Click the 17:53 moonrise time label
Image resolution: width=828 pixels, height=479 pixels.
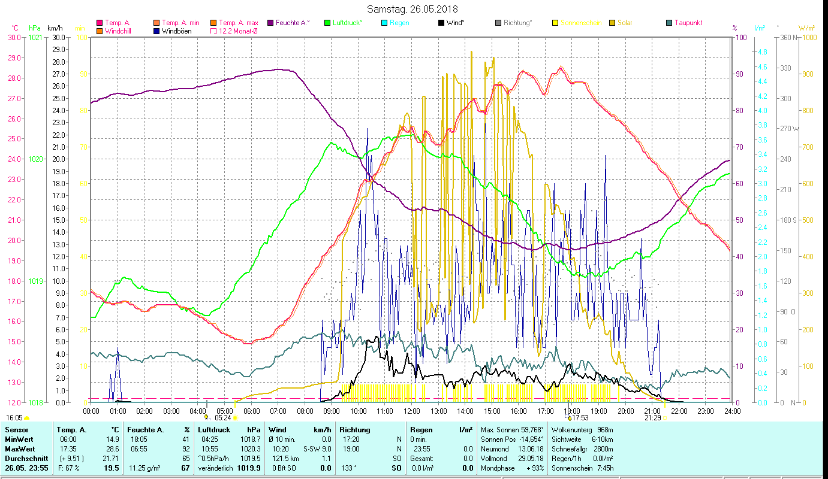click(x=582, y=418)
